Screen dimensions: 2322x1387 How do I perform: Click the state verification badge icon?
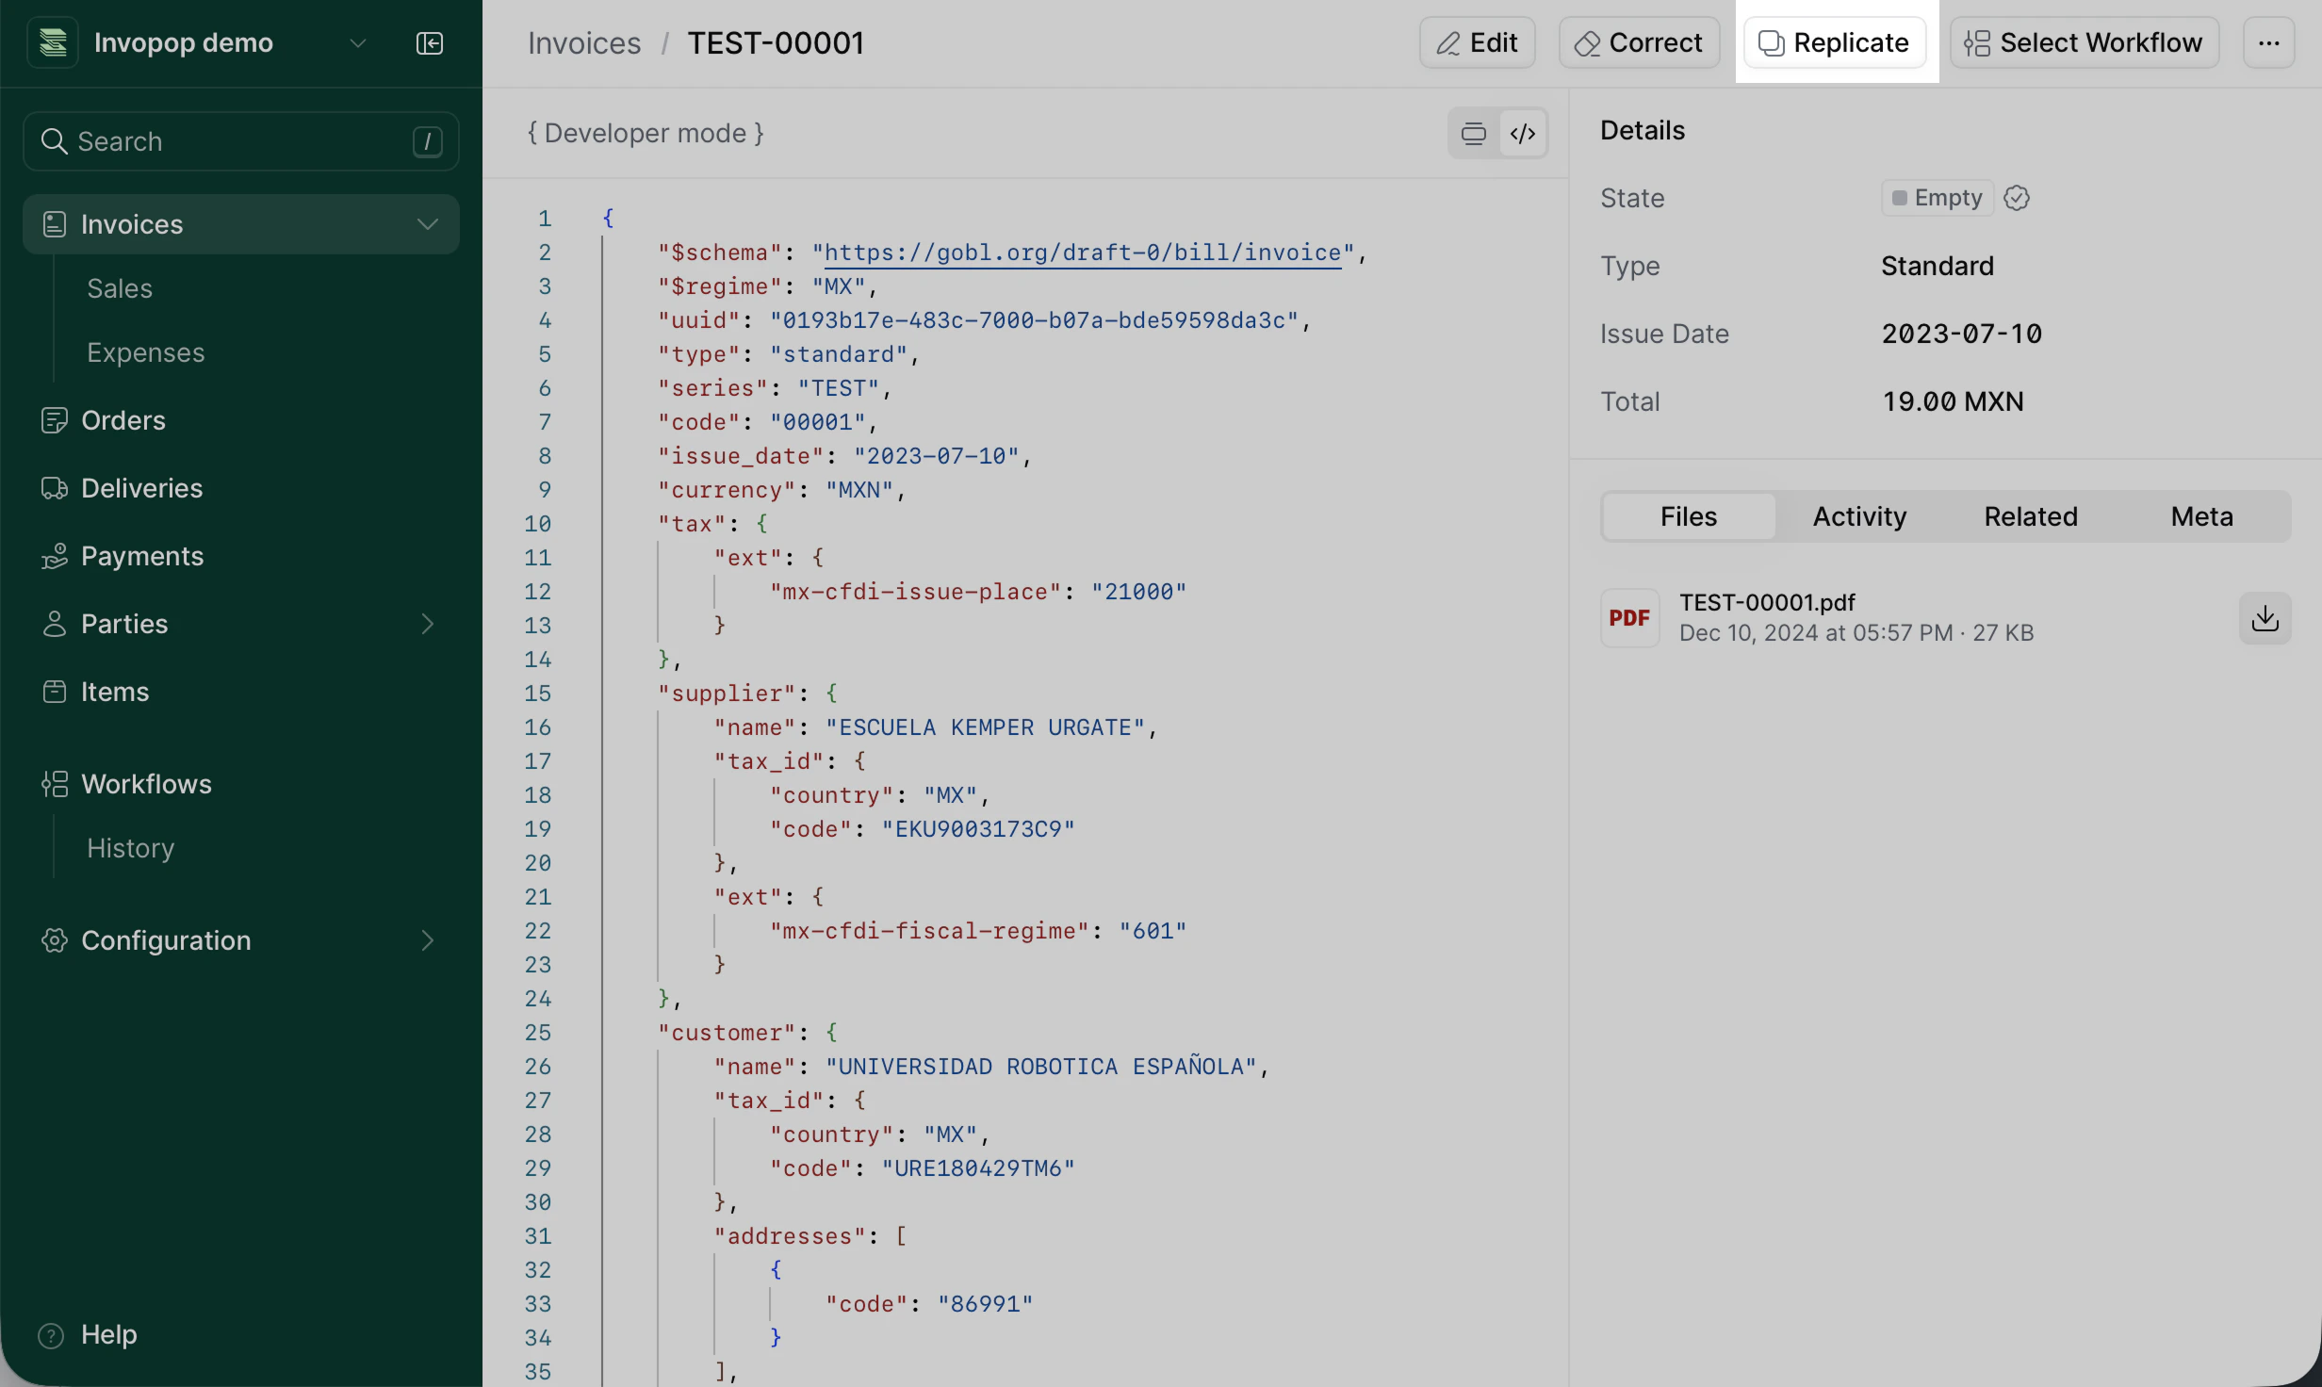pos(2017,198)
